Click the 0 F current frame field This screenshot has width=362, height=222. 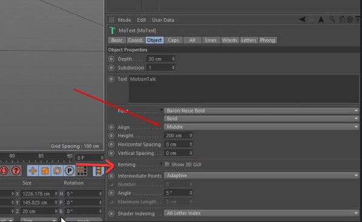(x=89, y=158)
